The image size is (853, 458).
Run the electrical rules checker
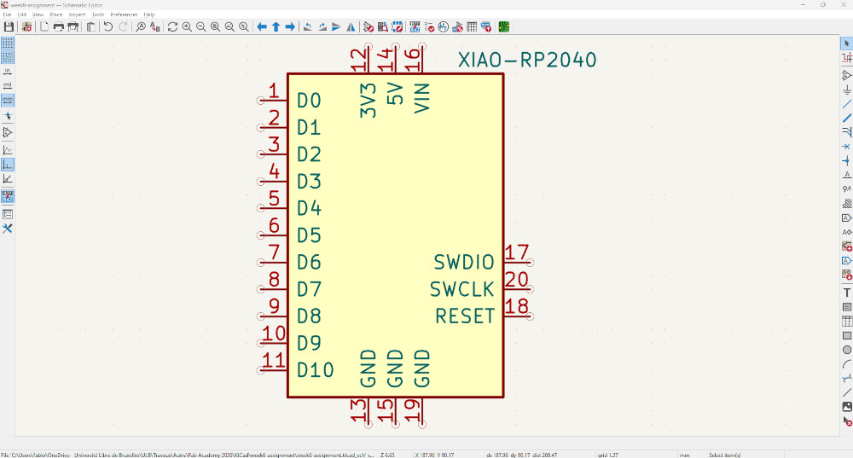[429, 26]
